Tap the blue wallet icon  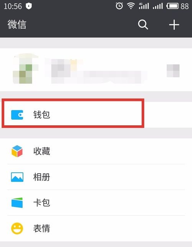pos(17,115)
